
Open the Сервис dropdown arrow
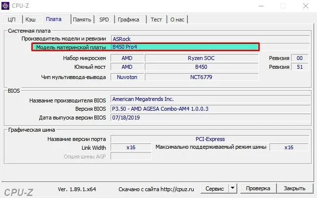click(233, 188)
